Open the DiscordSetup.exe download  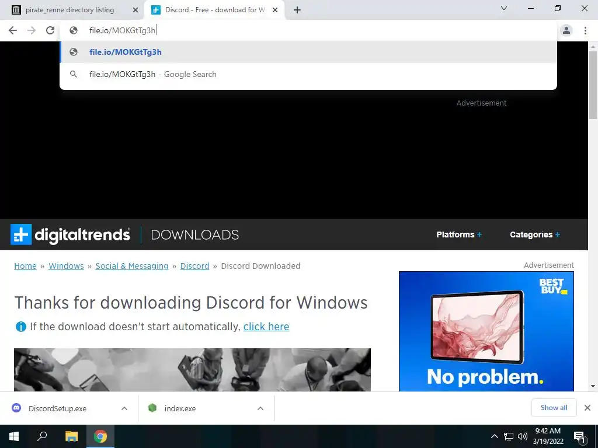click(57, 408)
